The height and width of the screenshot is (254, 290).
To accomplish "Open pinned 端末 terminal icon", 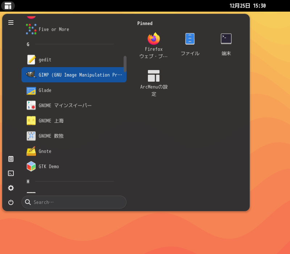I will point(226,39).
